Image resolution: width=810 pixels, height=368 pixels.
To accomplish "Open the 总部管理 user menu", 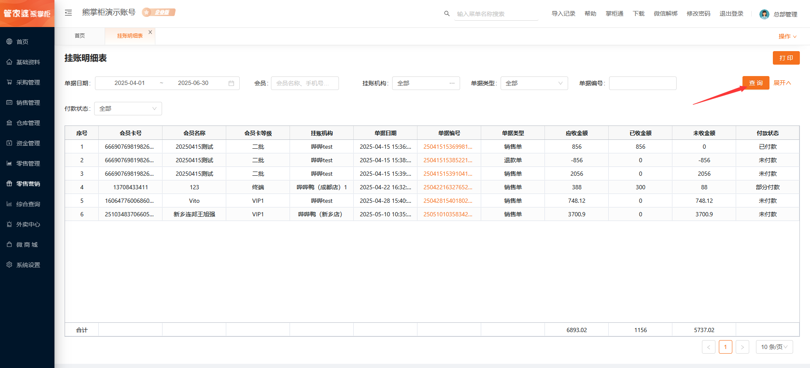I will pyautogui.click(x=785, y=14).
